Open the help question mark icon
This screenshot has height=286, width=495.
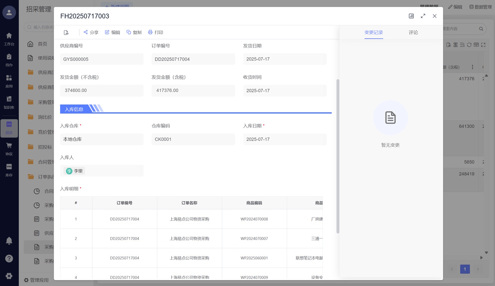click(9, 259)
